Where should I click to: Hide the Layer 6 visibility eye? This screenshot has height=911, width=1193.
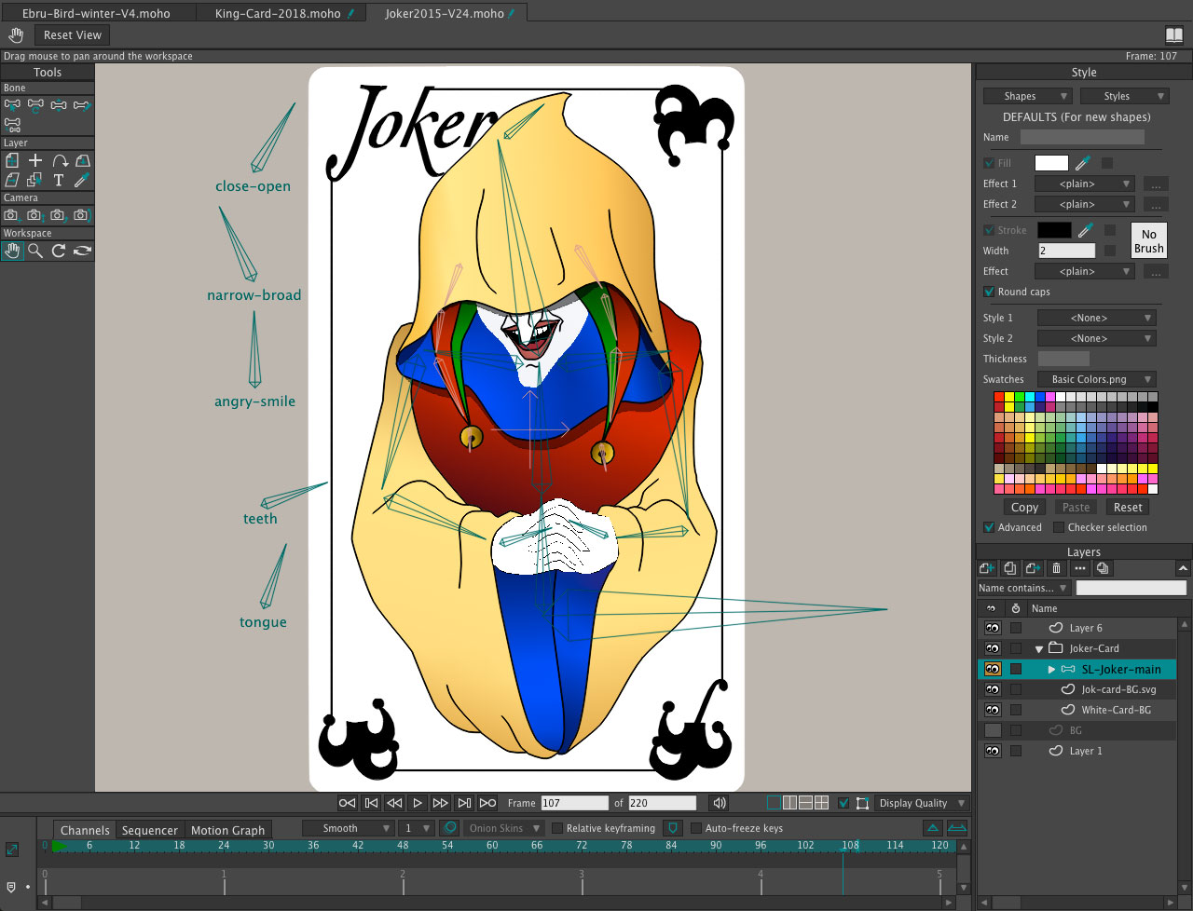tap(993, 628)
